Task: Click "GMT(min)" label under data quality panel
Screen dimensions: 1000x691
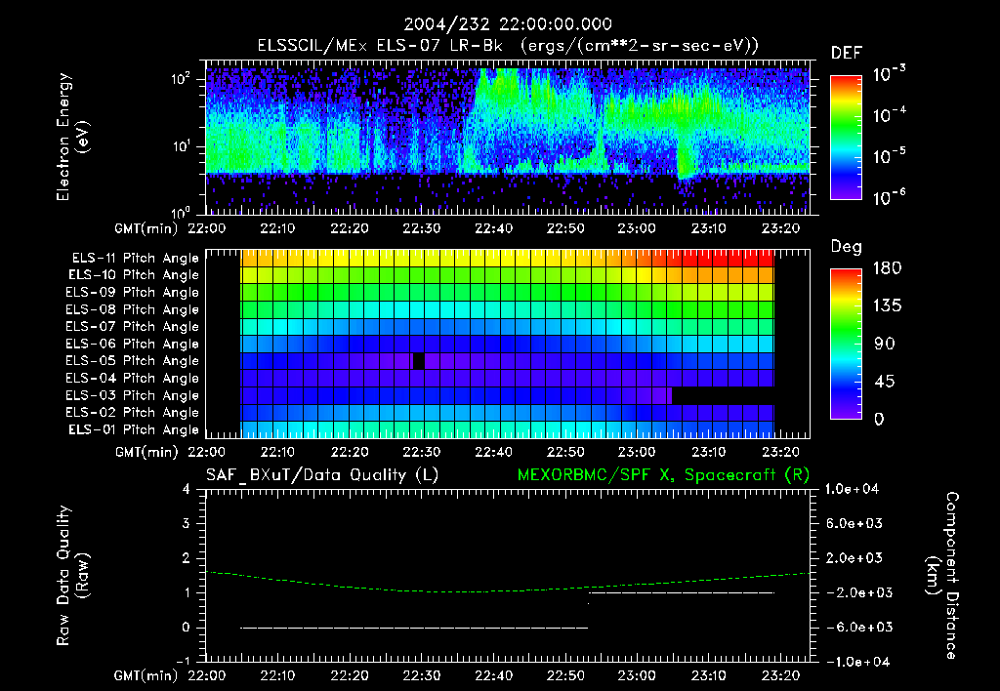Action: [x=146, y=675]
